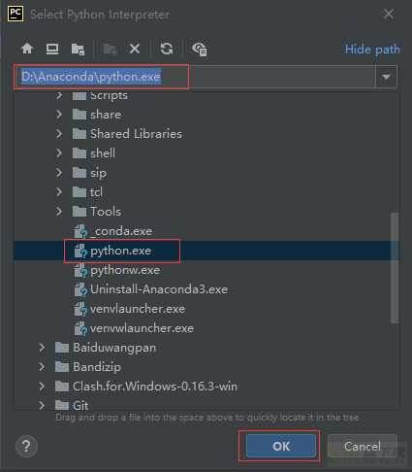Select the sip folder

[89, 173]
